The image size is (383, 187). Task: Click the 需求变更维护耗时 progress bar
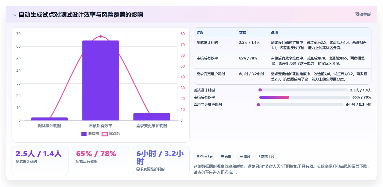(x=300, y=104)
